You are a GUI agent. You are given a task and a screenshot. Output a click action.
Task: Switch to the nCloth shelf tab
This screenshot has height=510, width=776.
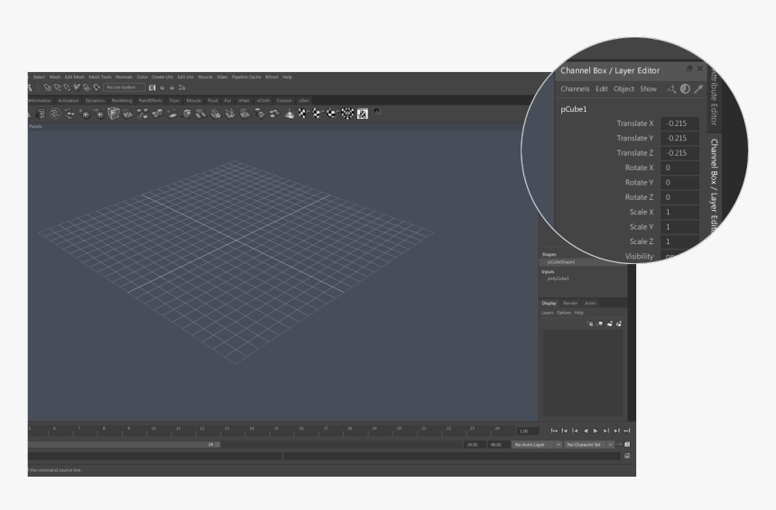click(263, 100)
